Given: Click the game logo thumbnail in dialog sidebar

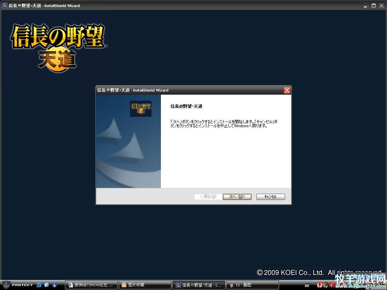Looking at the screenshot, I should pos(141,108).
